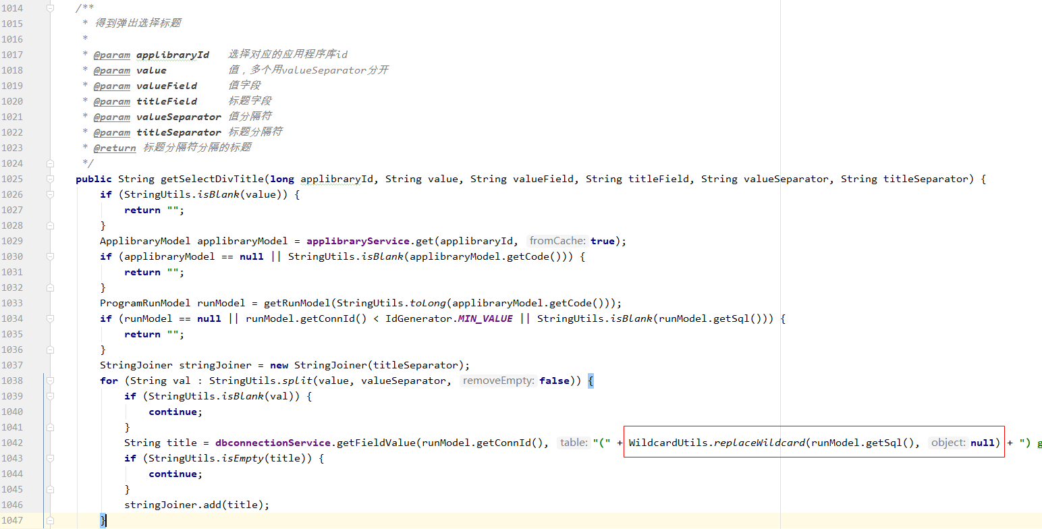1042x529 pixels.
Task: Fold the isBlank(val) if block on line 1039
Action: pyautogui.click(x=50, y=396)
